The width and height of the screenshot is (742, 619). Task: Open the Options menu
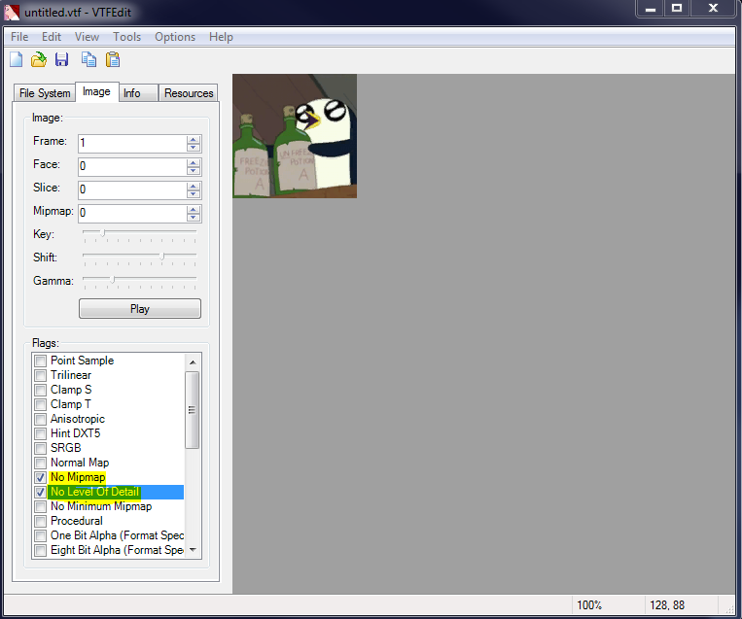[x=175, y=37]
